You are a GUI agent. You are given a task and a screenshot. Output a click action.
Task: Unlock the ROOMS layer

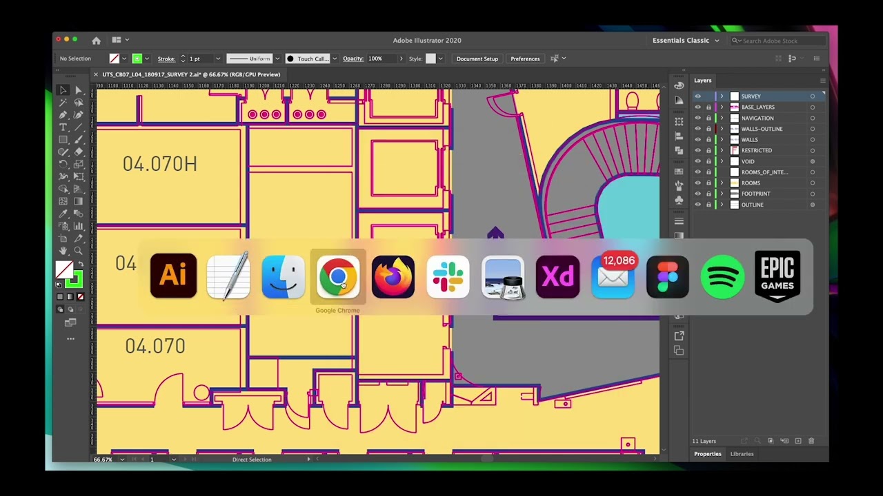[708, 183]
